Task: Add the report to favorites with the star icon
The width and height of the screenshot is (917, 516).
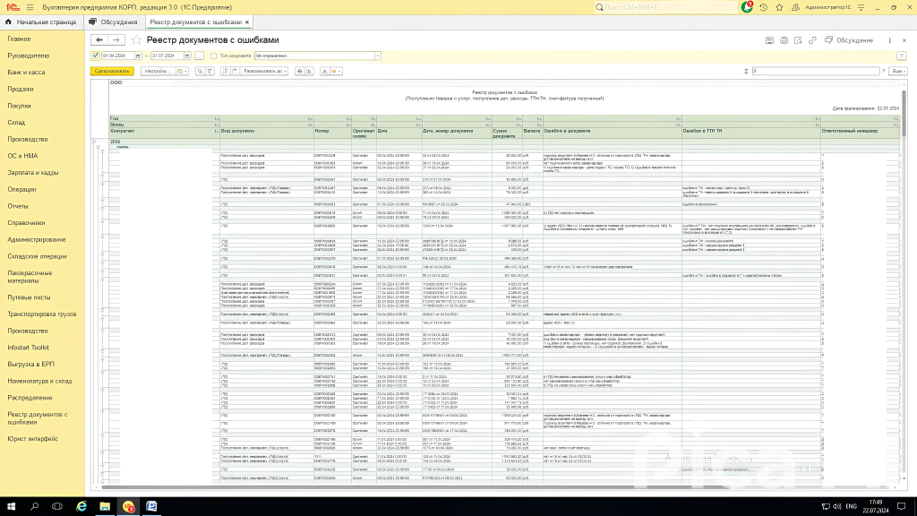Action: (136, 40)
